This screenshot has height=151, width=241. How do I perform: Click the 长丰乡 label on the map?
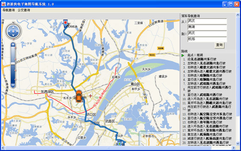(67, 98)
